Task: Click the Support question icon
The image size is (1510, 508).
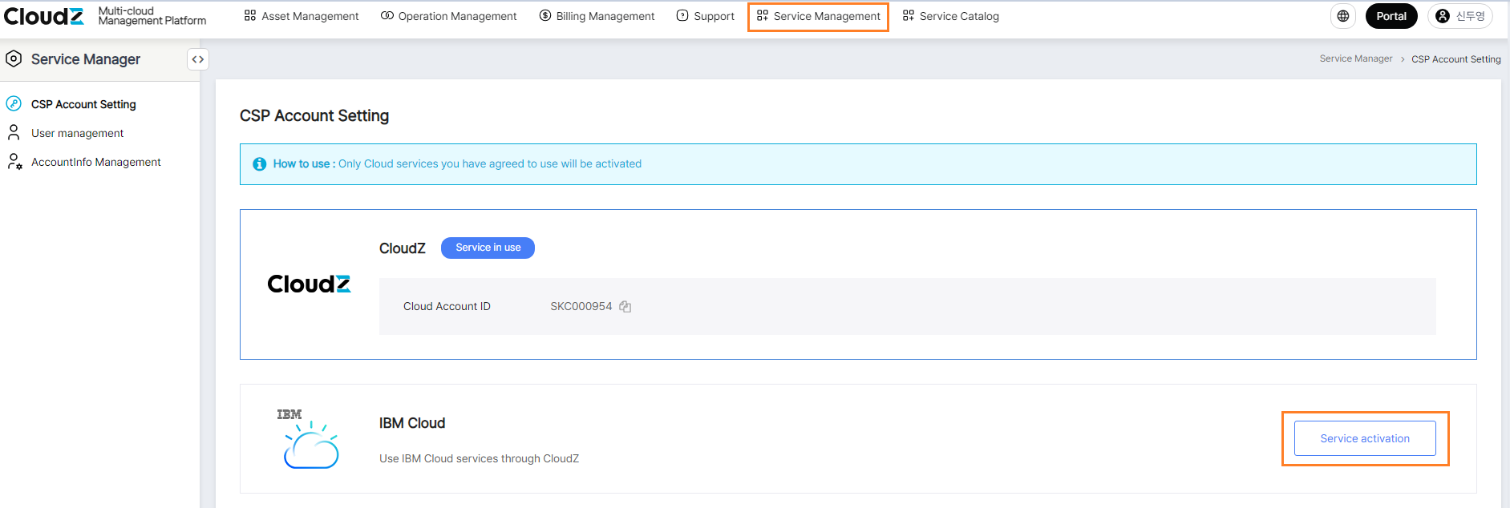Action: coord(682,15)
